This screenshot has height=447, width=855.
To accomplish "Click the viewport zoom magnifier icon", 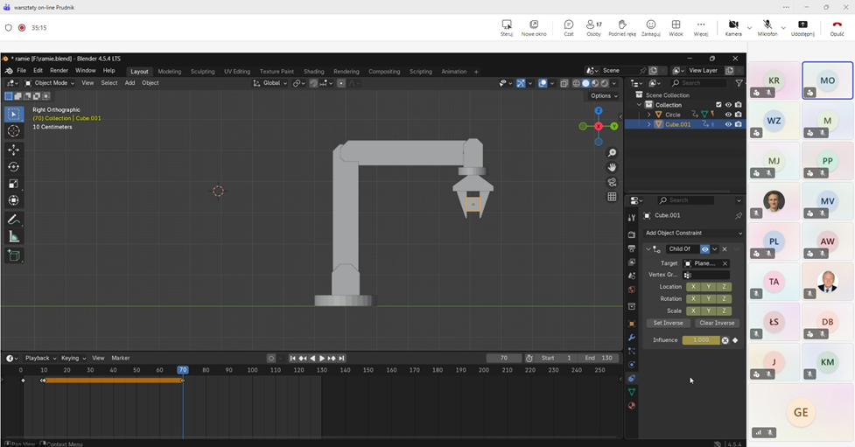I will coord(613,153).
